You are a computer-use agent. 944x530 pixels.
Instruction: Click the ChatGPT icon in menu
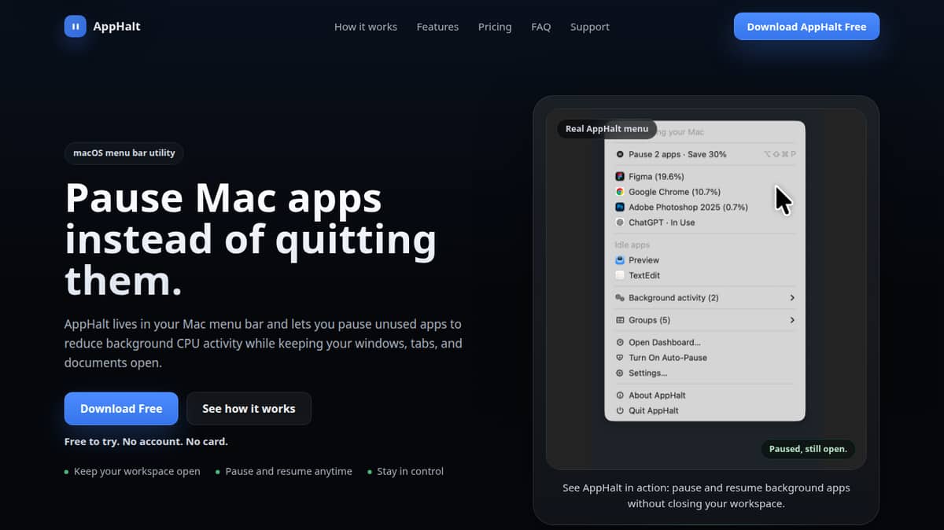(620, 223)
